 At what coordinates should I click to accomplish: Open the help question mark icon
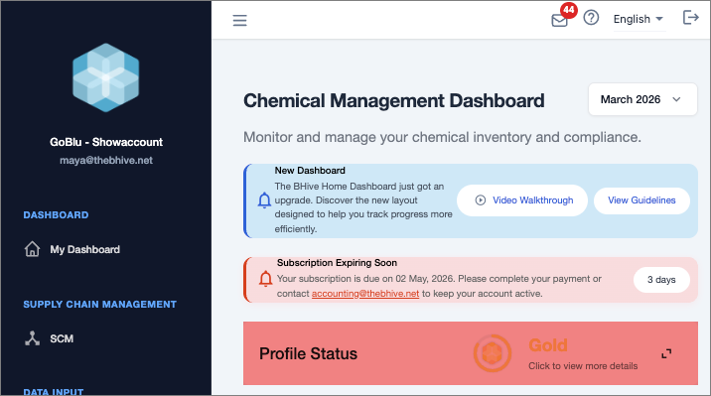591,18
